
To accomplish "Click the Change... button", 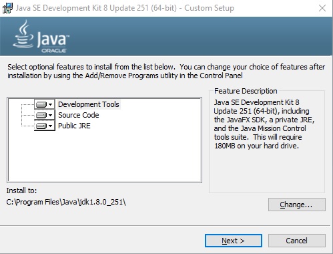I will click(297, 205).
